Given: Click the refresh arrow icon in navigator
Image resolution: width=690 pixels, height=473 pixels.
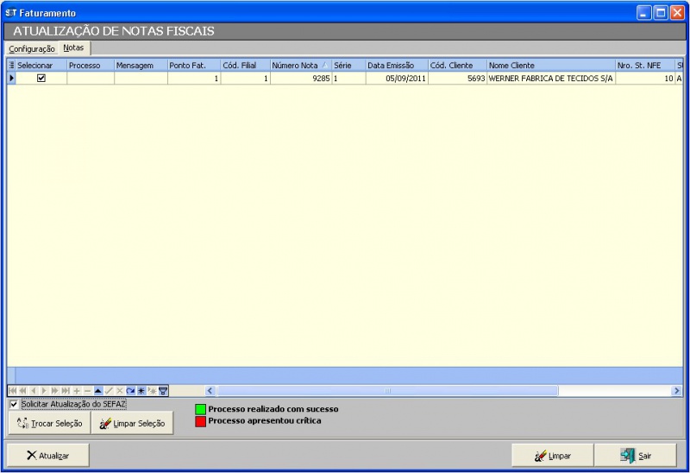Looking at the screenshot, I should (130, 391).
